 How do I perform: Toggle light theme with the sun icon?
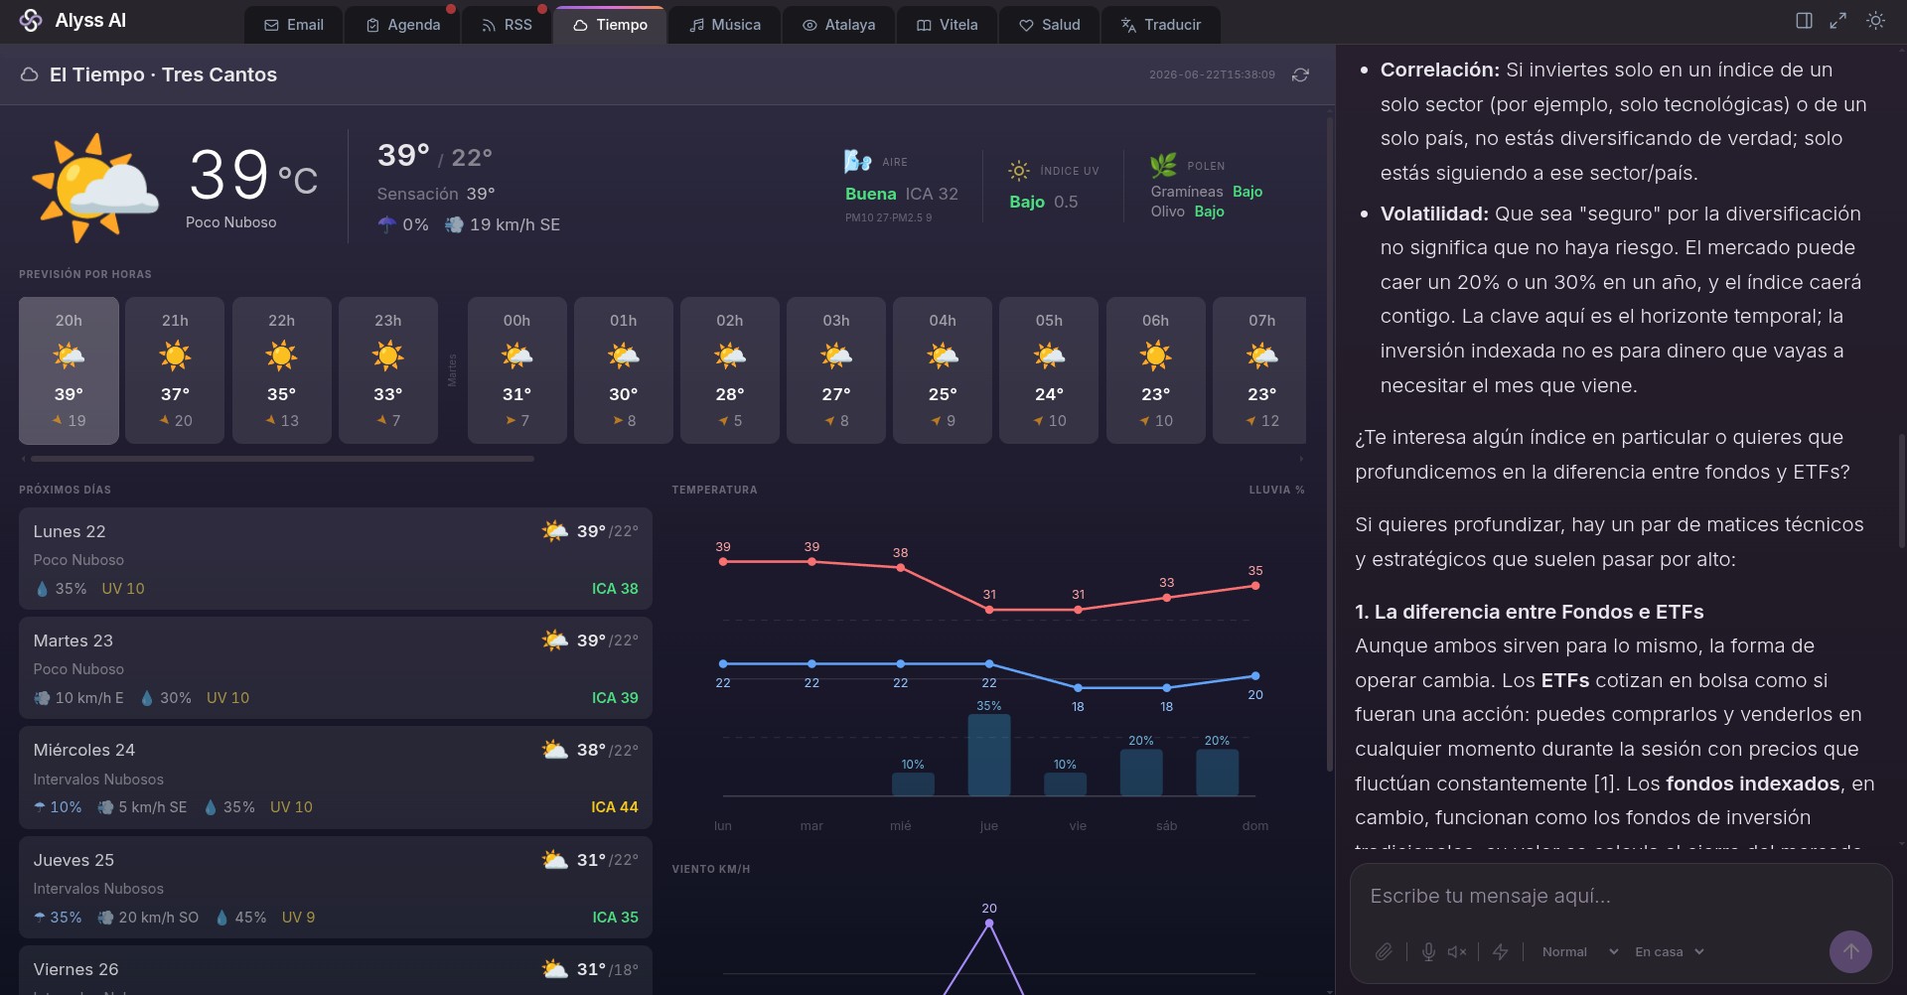tap(1875, 21)
